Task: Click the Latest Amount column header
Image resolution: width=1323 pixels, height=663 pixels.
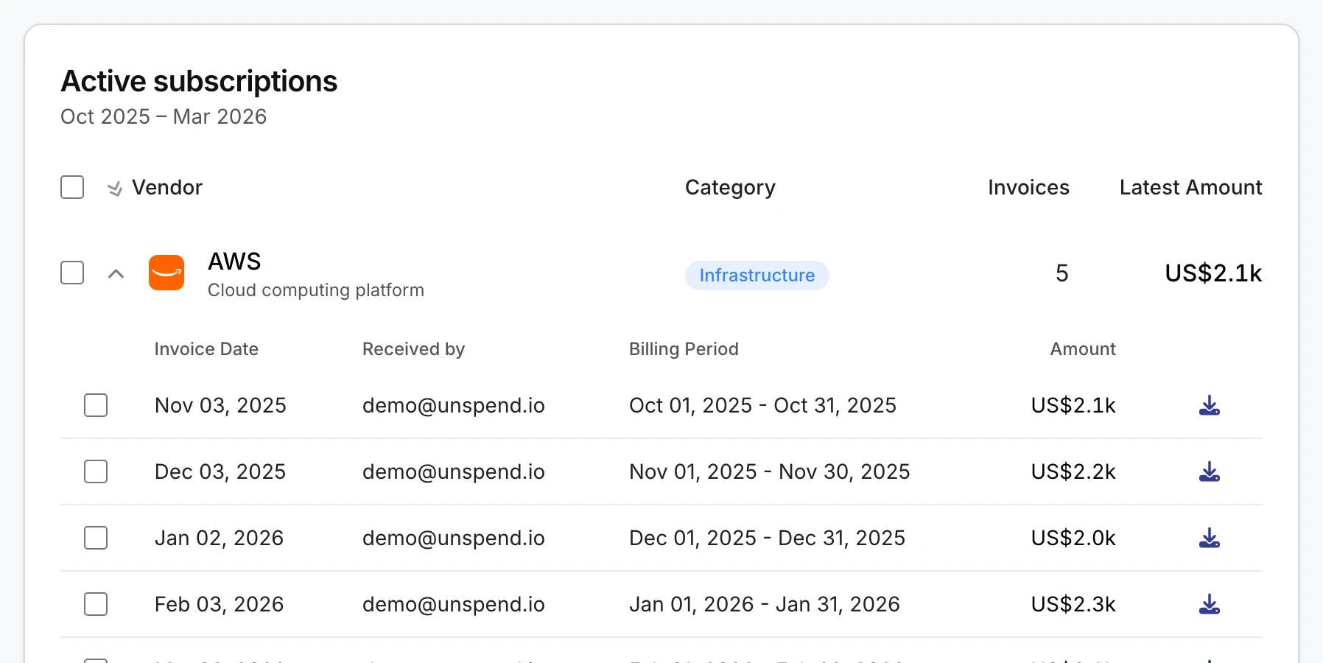Action: 1190,187
